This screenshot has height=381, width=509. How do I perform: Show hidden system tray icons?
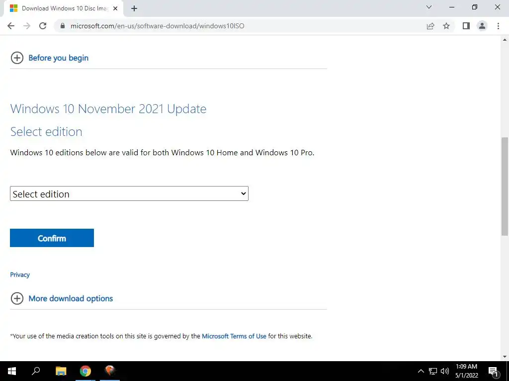pos(421,371)
